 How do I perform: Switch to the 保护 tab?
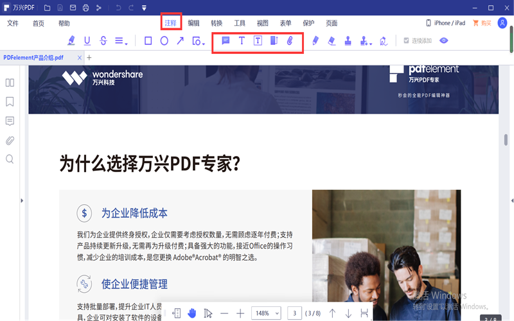[x=308, y=23]
